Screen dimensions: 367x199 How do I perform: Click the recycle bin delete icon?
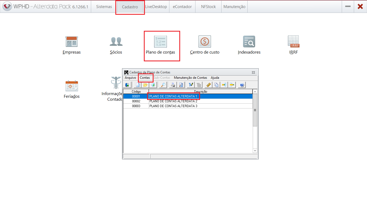153,85
